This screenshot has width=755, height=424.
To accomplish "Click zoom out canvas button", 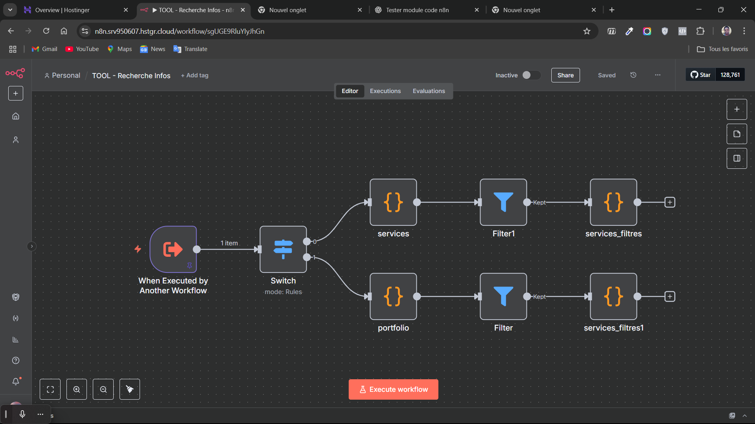I will 103,389.
